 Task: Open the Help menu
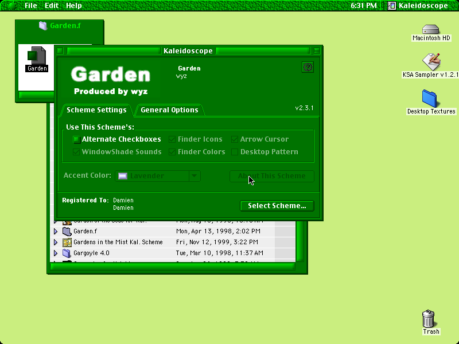pyautogui.click(x=74, y=6)
